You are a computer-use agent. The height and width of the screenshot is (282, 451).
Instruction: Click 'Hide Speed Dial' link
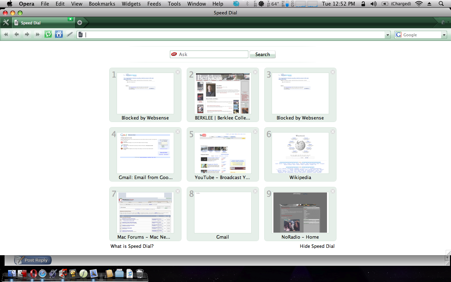pos(317,246)
